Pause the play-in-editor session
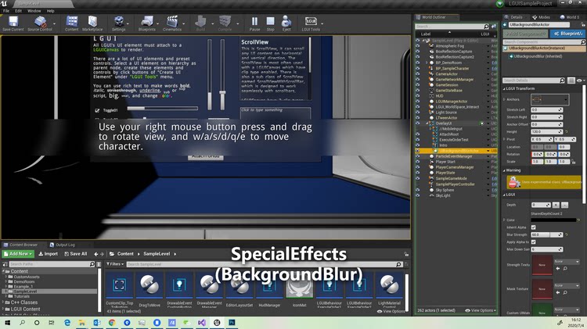This screenshot has height=329, width=587. (254, 23)
